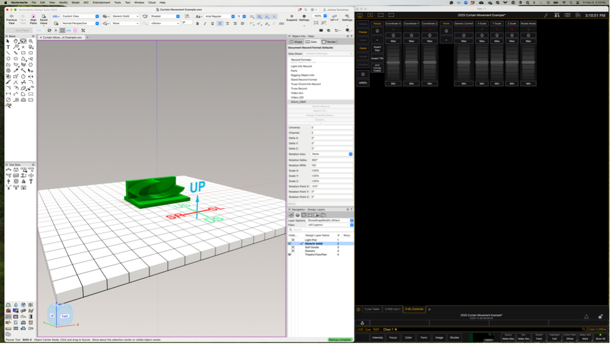The height and width of the screenshot is (344, 611).
Task: Click the Max button under Coordinate X
Action: [393, 41]
